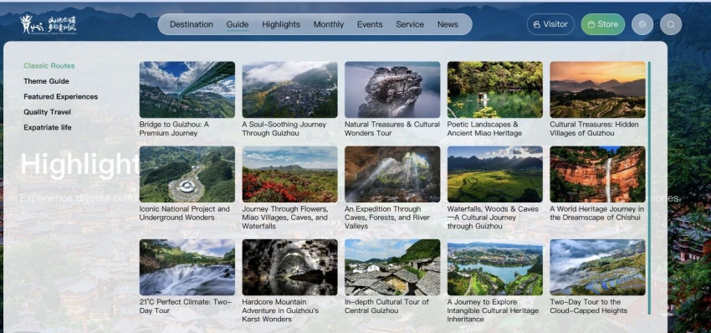Select Theme Guide in the sidebar
Screen dimensions: 711x333
tap(46, 81)
